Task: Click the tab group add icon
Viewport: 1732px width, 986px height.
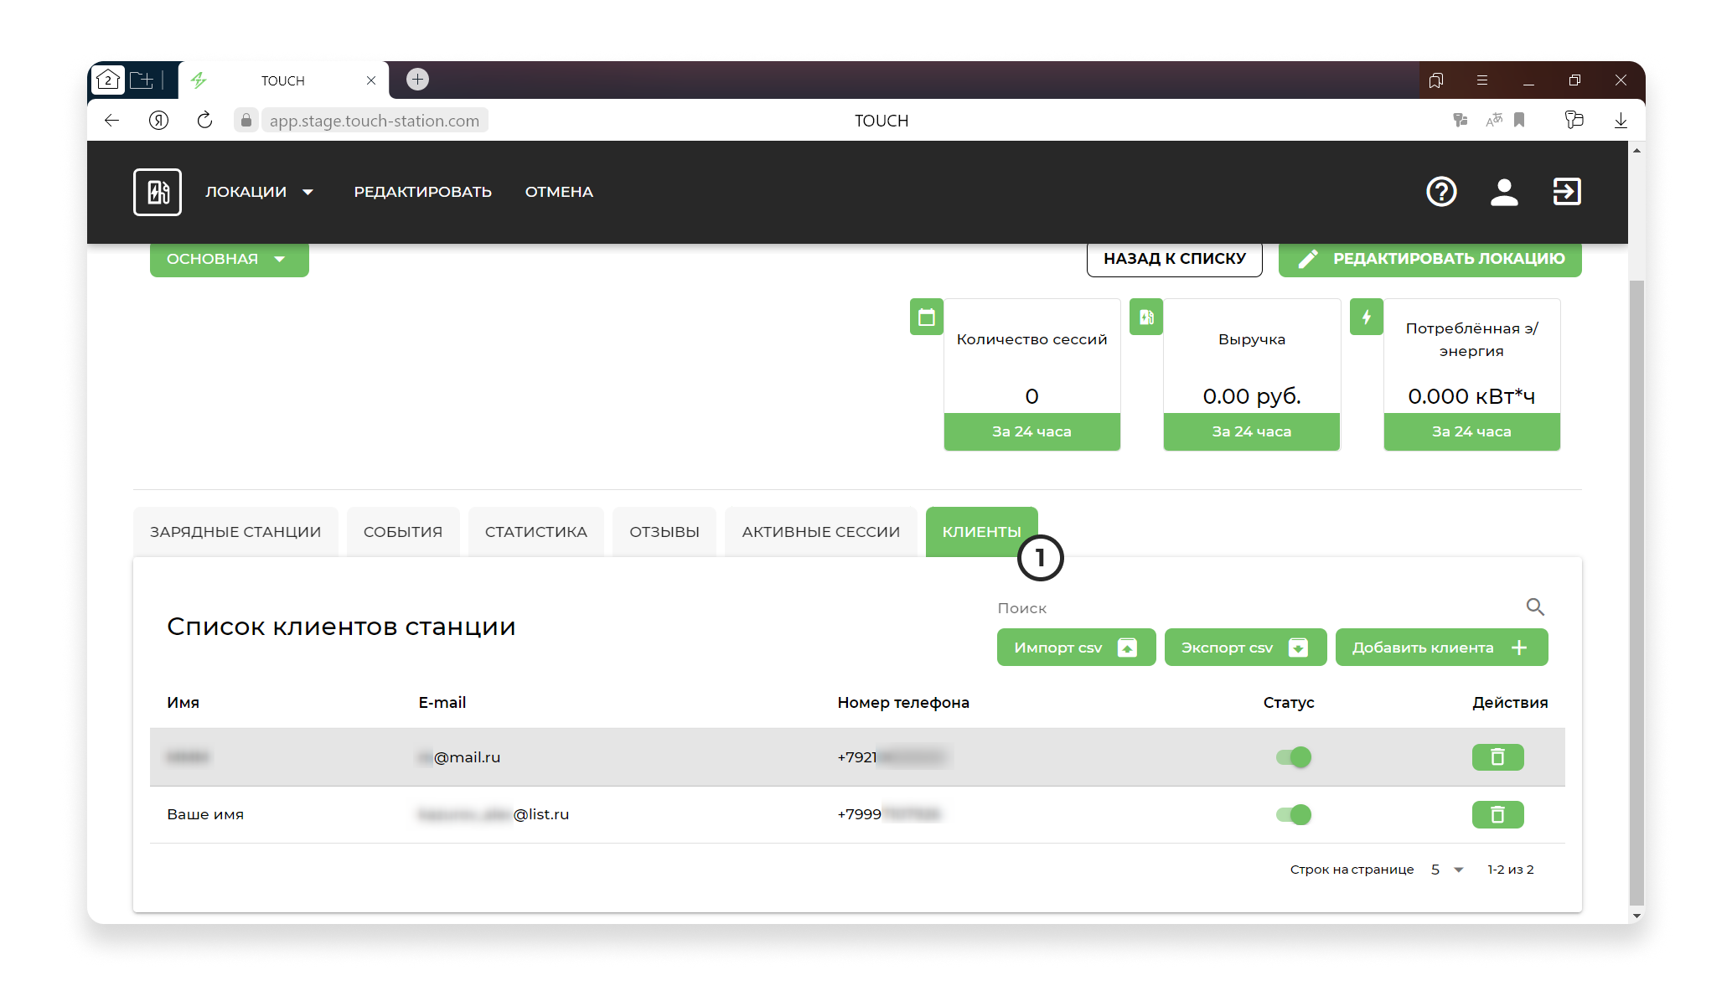Action: [x=142, y=80]
